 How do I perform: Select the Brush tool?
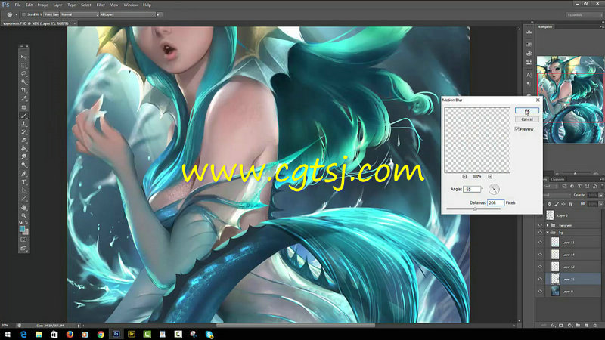coord(23,116)
